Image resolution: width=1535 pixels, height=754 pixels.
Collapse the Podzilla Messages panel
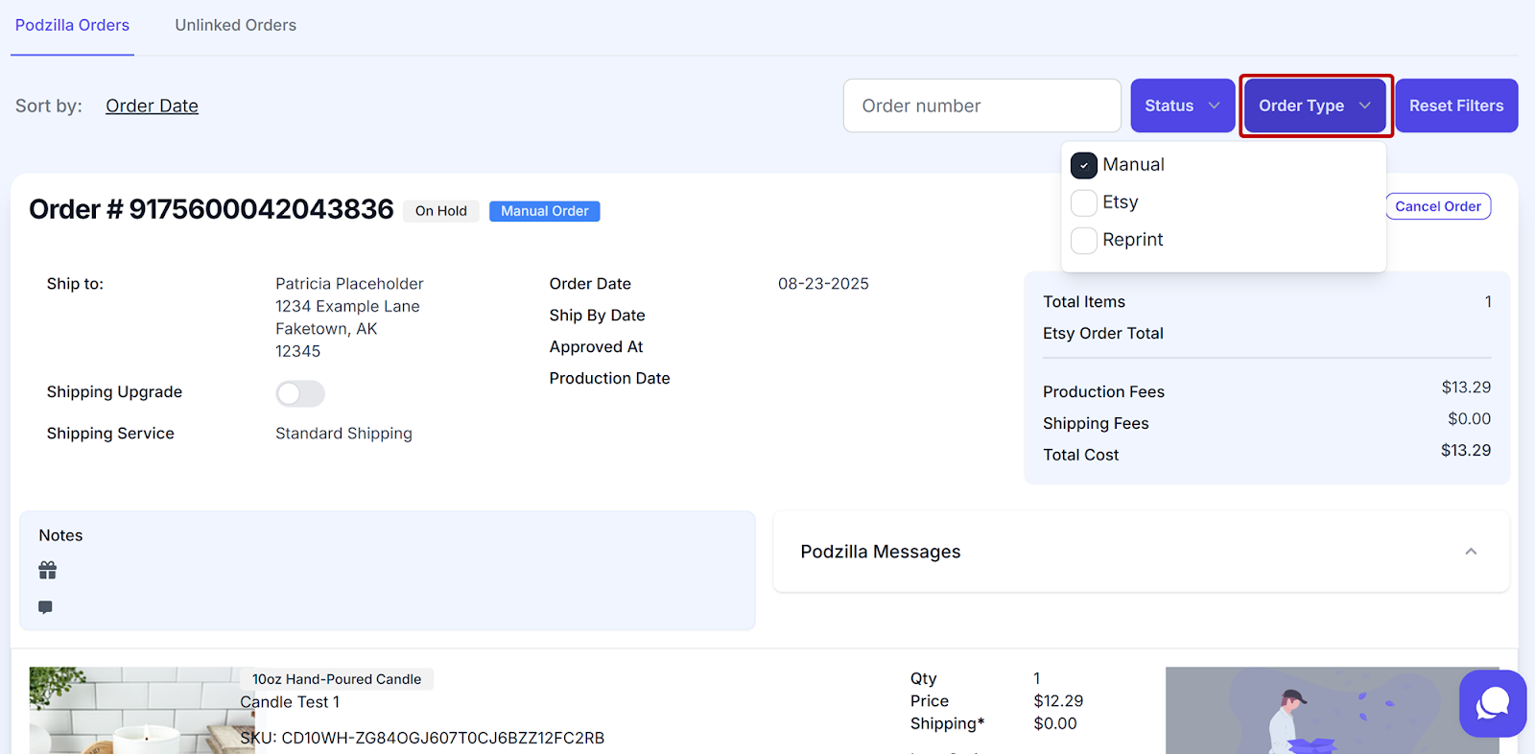point(1471,552)
